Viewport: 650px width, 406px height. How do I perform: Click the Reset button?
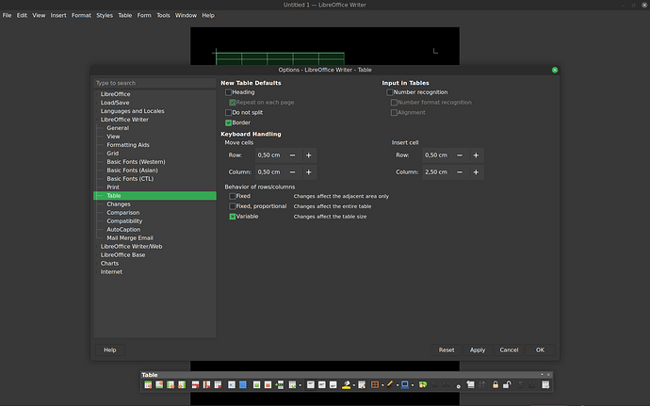tap(447, 350)
